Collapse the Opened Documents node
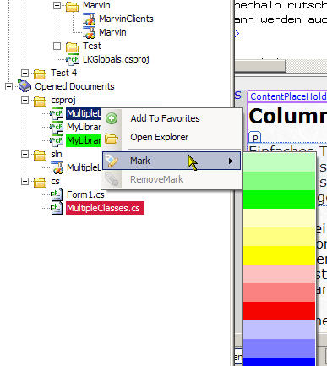327x366 pixels. [8, 86]
